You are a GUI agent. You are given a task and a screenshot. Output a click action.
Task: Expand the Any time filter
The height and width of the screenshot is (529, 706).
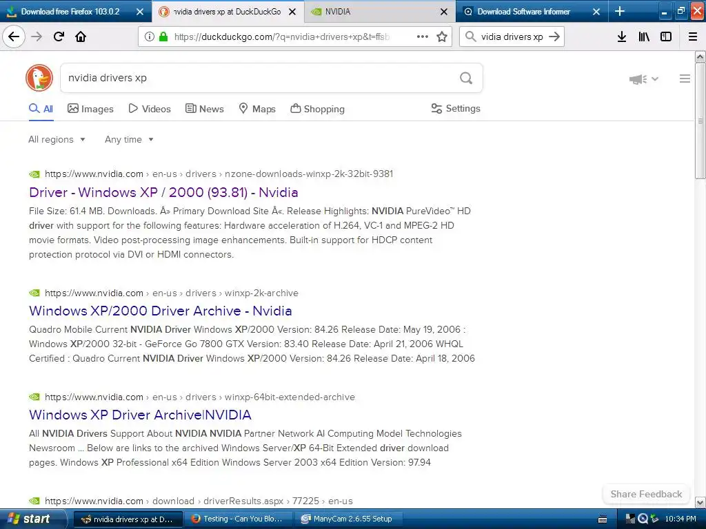129,139
